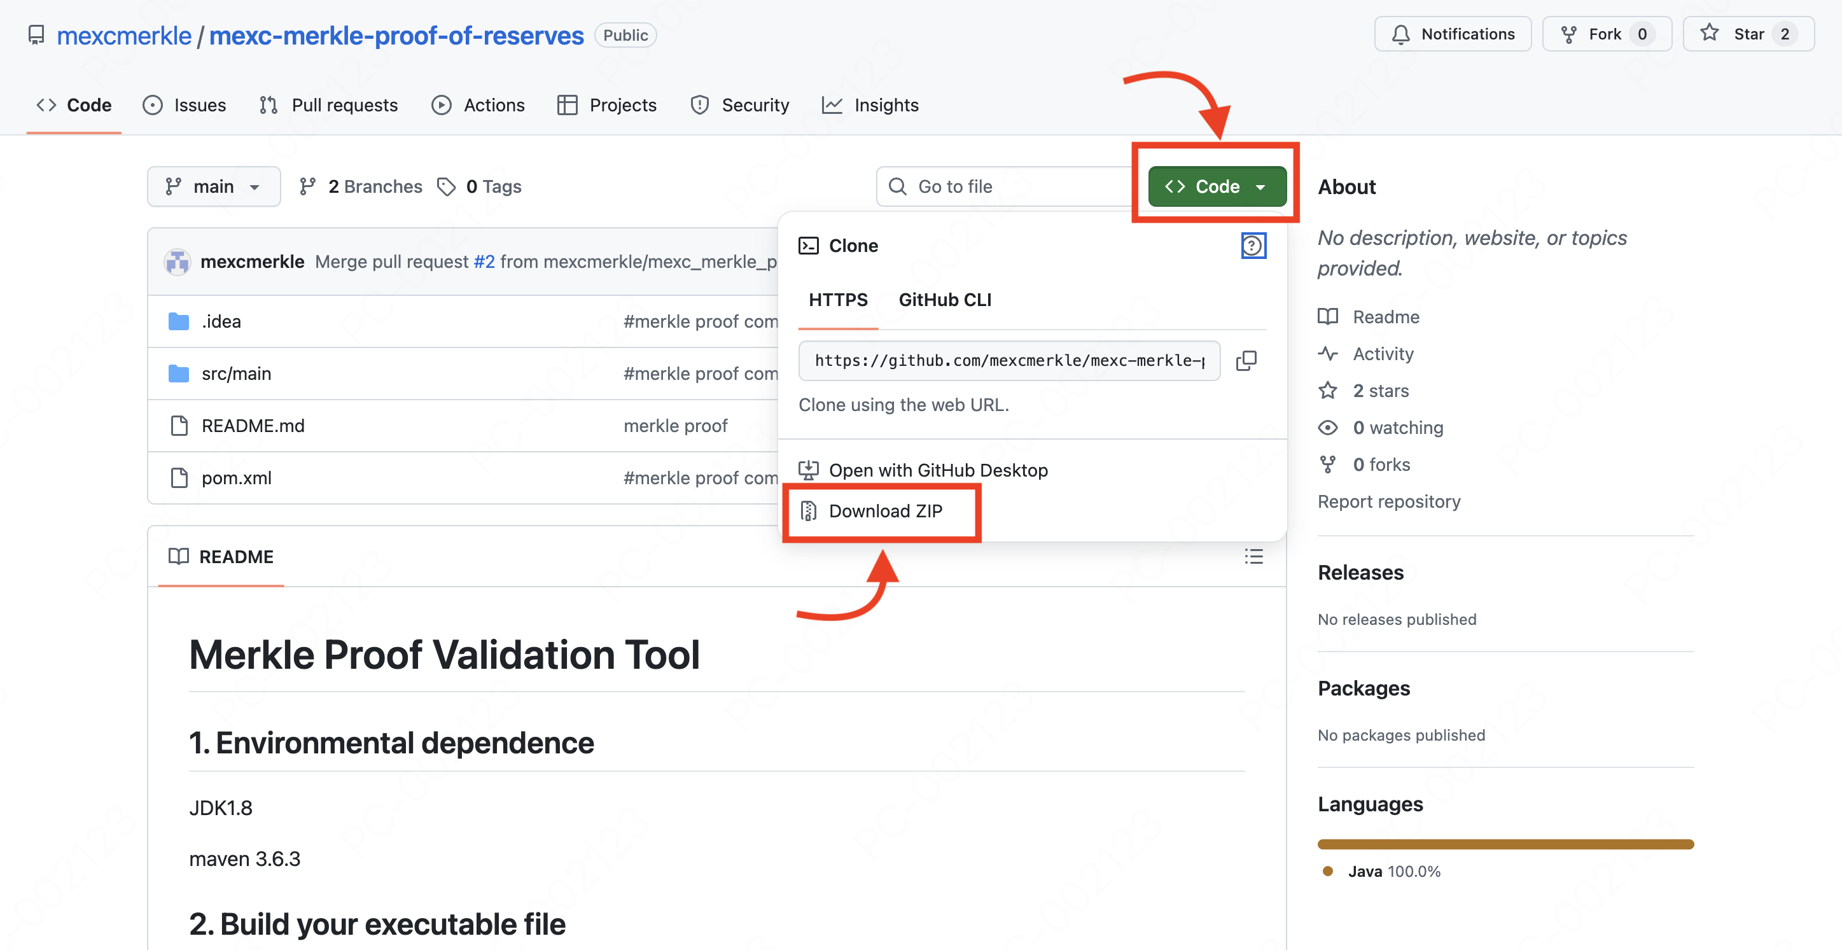Copy the HTTPS clone URL to clipboard
Viewport: 1842px width, 950px height.
(x=1246, y=361)
